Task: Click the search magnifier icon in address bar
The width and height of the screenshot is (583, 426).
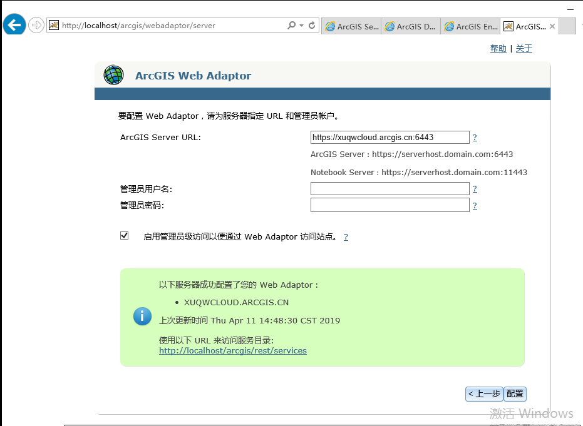Action: pos(292,25)
